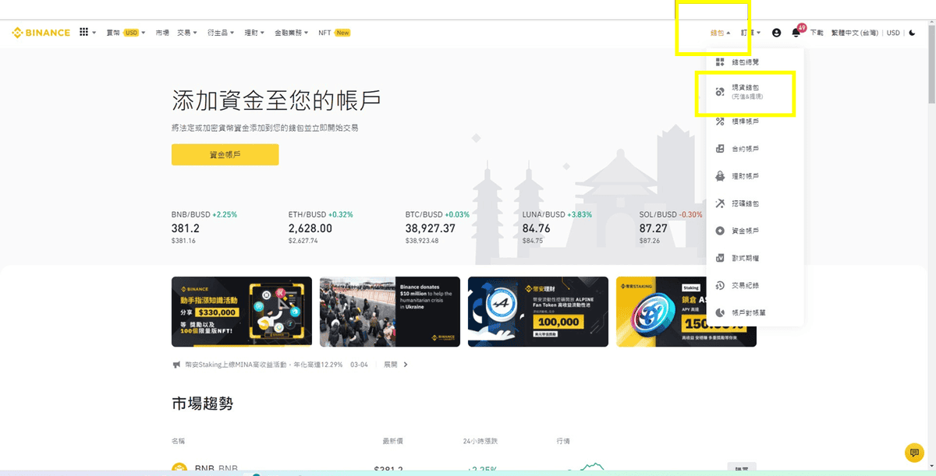Click the 名稱 column header
Image resolution: width=936 pixels, height=476 pixels.
point(179,441)
